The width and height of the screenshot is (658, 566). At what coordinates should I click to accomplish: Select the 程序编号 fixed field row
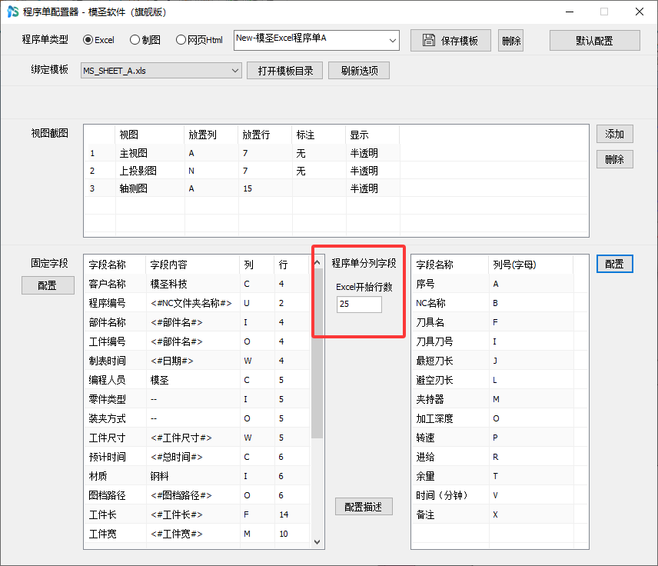(198, 303)
